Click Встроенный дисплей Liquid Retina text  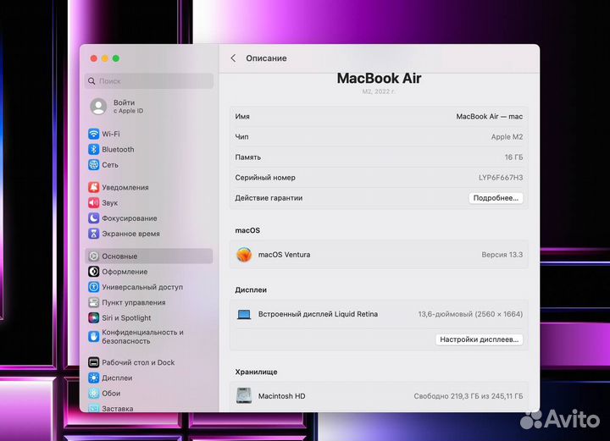coord(318,314)
